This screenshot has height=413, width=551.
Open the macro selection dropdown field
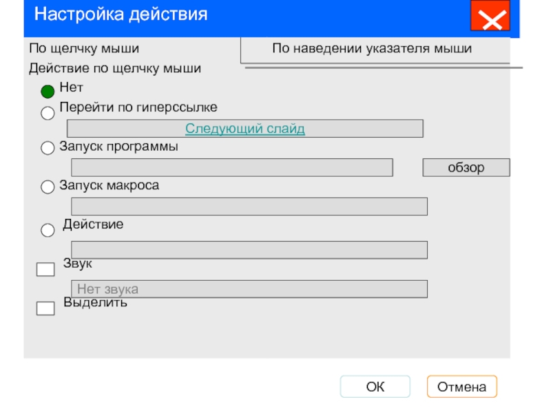coord(249,206)
